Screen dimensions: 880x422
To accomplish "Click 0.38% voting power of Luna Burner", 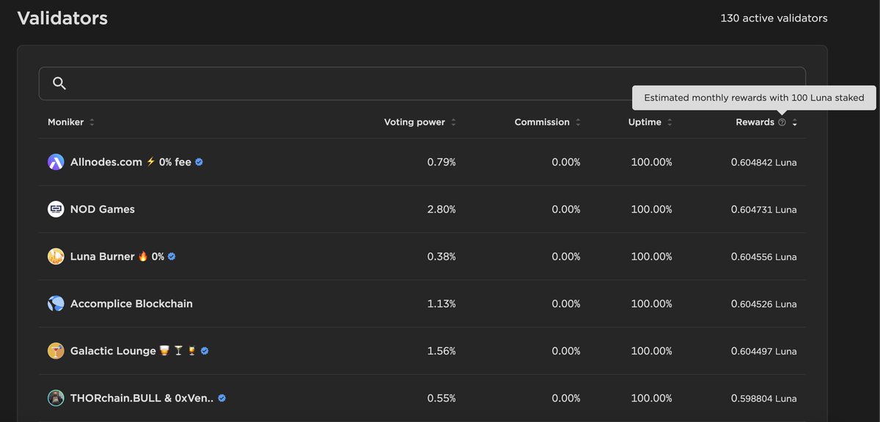I will [441, 256].
